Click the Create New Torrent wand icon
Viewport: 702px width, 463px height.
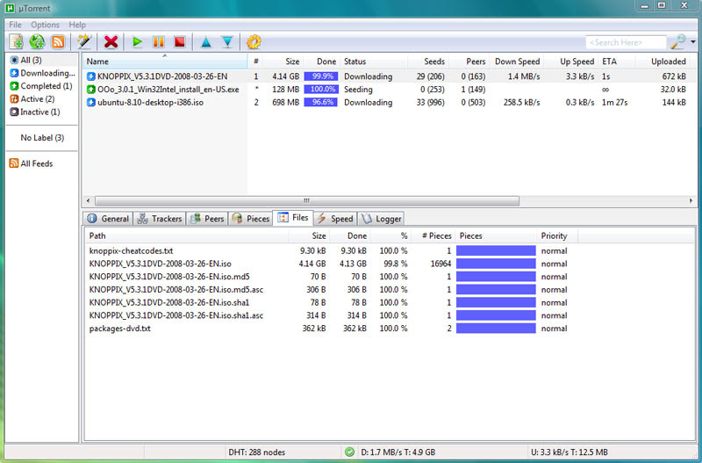click(x=84, y=41)
